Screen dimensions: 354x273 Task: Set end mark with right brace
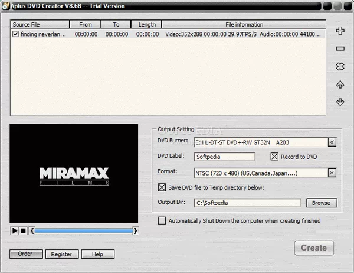coord(136,230)
